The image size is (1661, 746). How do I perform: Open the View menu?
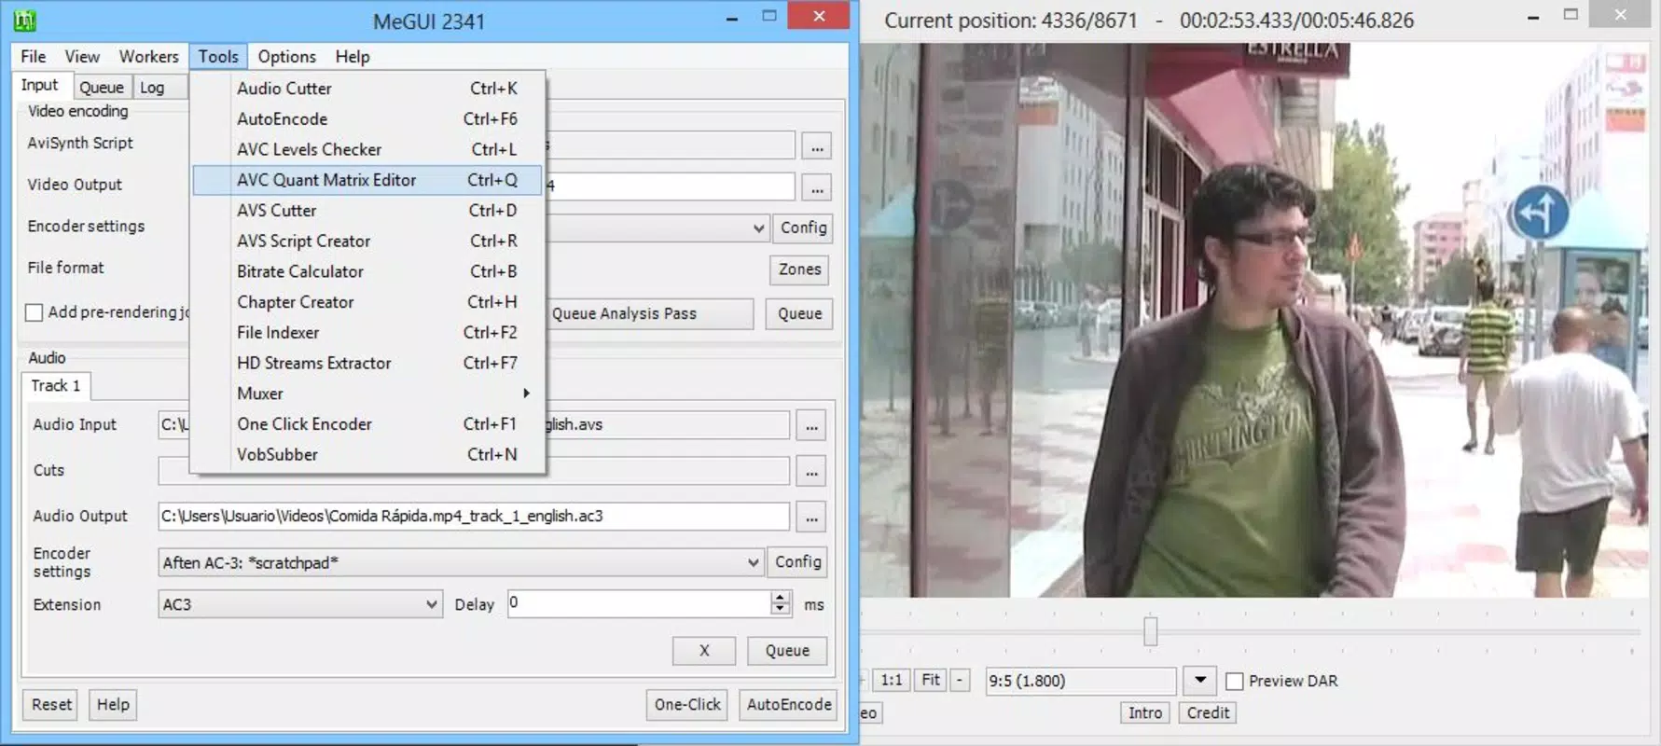click(x=82, y=56)
